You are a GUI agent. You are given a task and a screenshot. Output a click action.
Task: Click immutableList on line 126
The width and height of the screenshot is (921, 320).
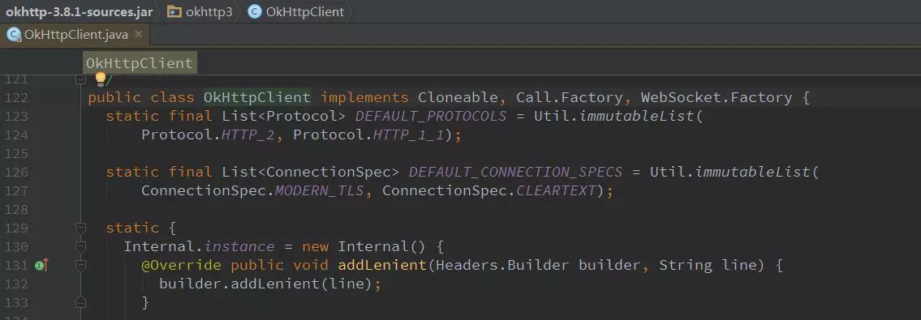click(752, 172)
